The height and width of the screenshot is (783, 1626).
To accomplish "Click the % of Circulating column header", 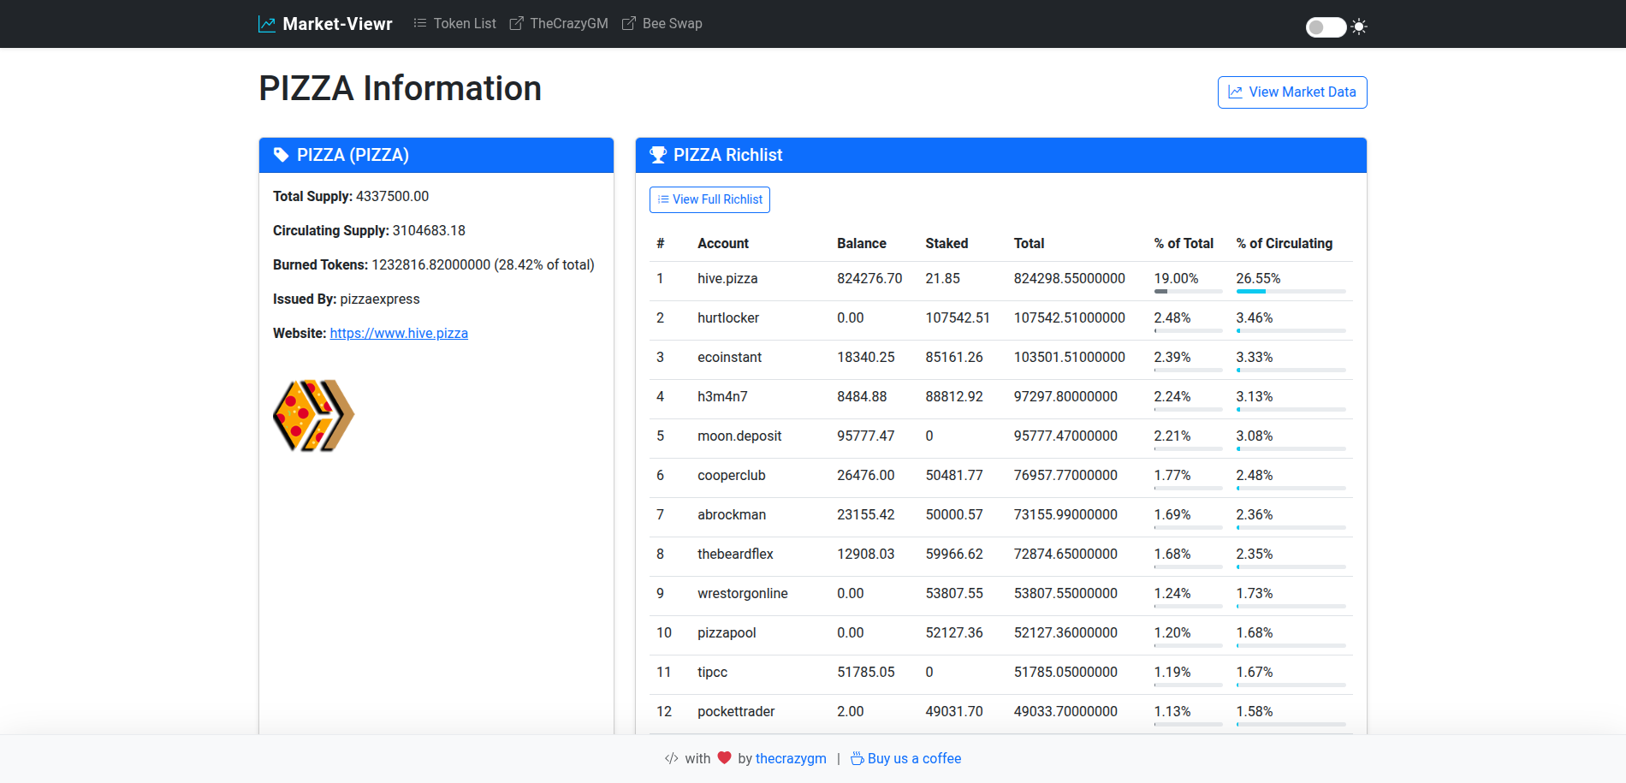I will 1284,243.
